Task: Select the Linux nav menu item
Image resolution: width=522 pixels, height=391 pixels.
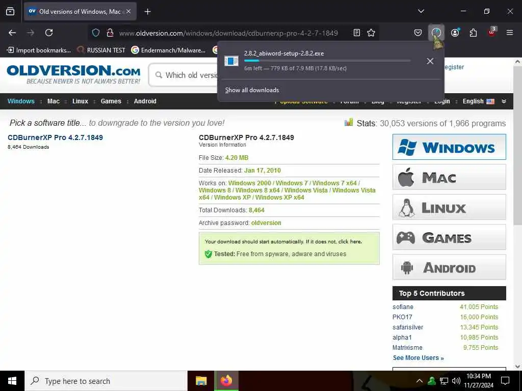Action: pyautogui.click(x=80, y=101)
